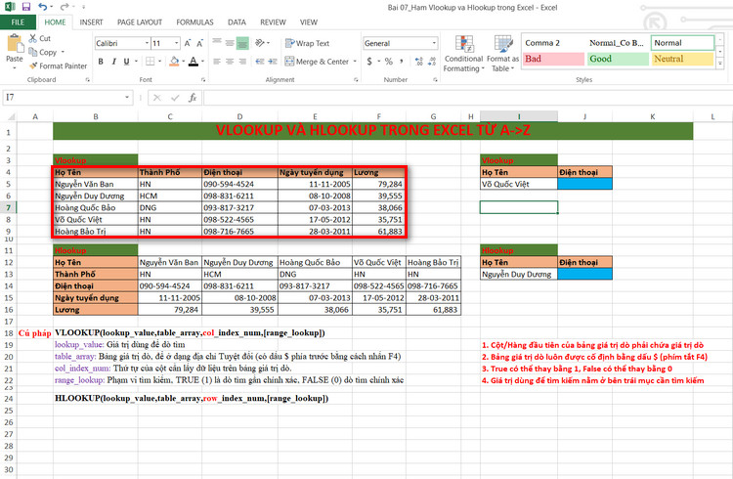Toggle top vertical alignment
Screen dimensions: 733x479
(x=217, y=43)
